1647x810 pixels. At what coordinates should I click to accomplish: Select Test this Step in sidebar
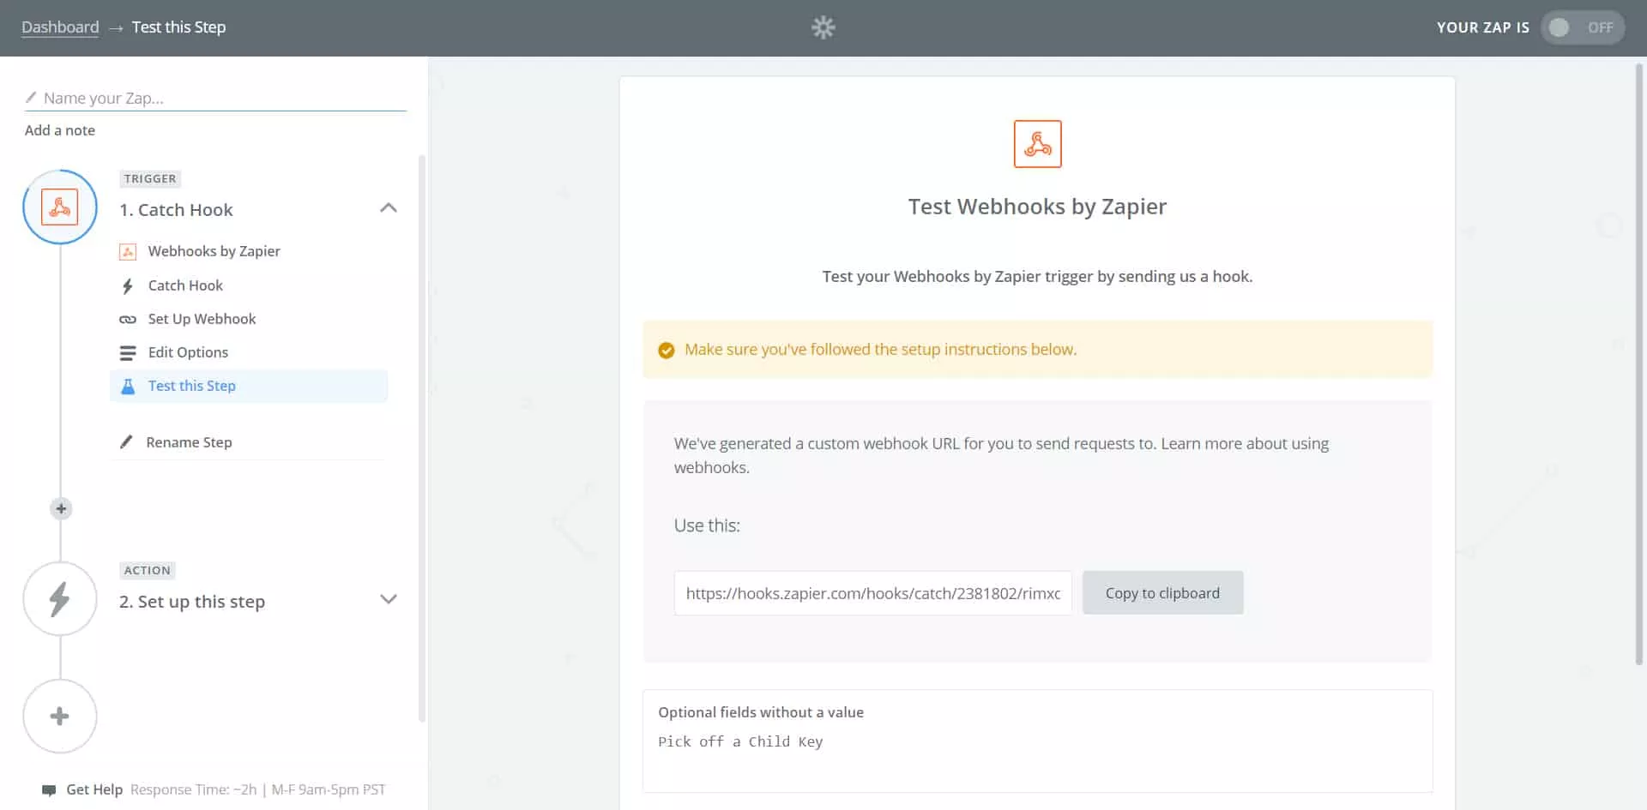(x=191, y=386)
